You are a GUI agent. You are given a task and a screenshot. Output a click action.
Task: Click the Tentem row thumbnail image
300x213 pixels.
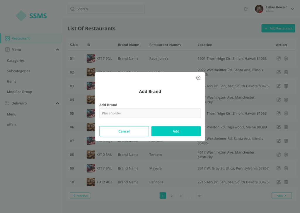click(x=91, y=154)
